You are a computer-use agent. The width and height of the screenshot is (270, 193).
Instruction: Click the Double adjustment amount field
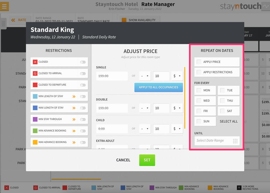click(x=161, y=108)
